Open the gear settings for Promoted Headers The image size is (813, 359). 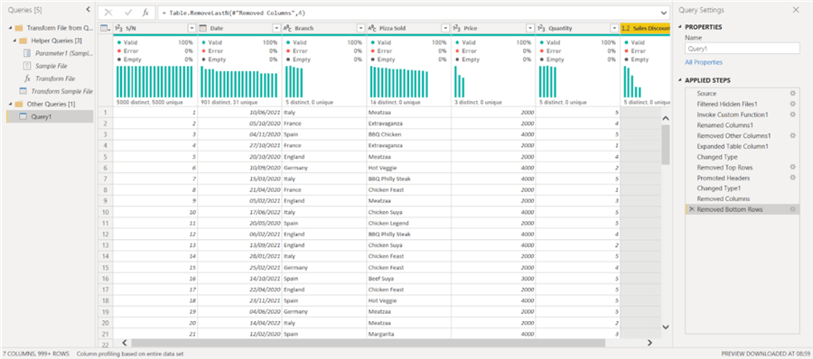791,178
